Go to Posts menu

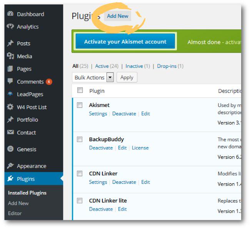(x=23, y=43)
